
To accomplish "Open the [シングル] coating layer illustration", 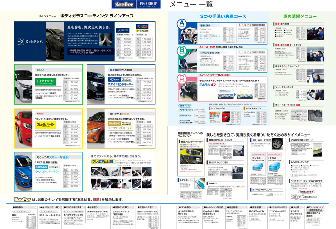I will 258,167.
